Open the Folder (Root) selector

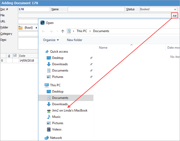point(28,28)
